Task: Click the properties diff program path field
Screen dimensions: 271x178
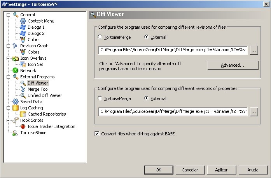Action: [x=173, y=112]
